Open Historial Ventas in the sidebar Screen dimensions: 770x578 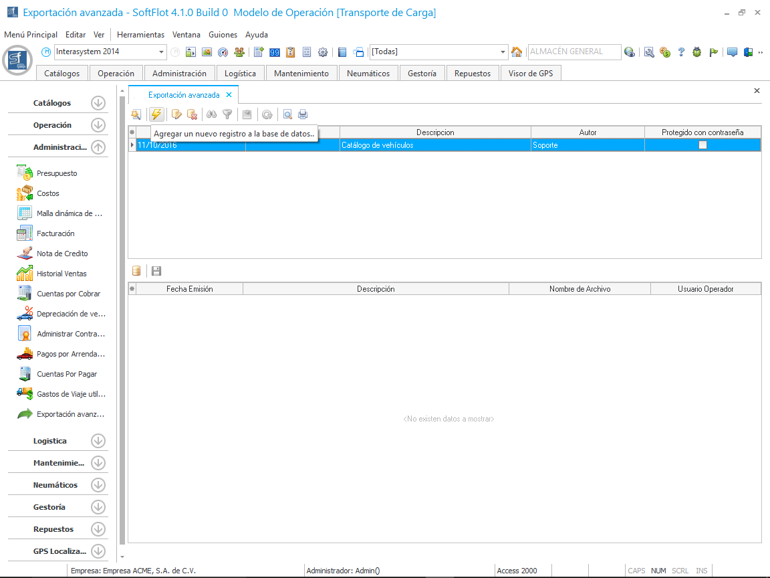[61, 274]
